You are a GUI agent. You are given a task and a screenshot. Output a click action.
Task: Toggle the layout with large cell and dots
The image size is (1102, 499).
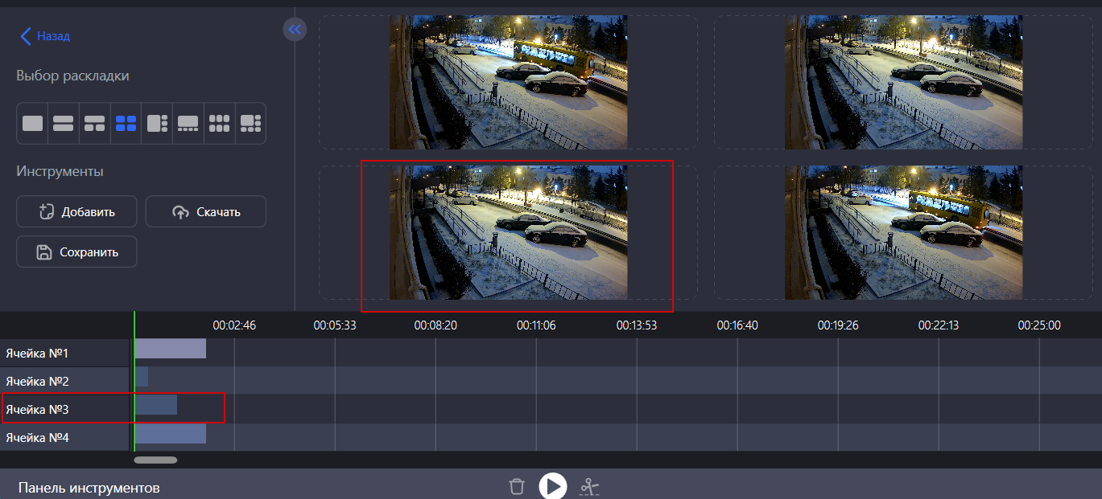(250, 123)
